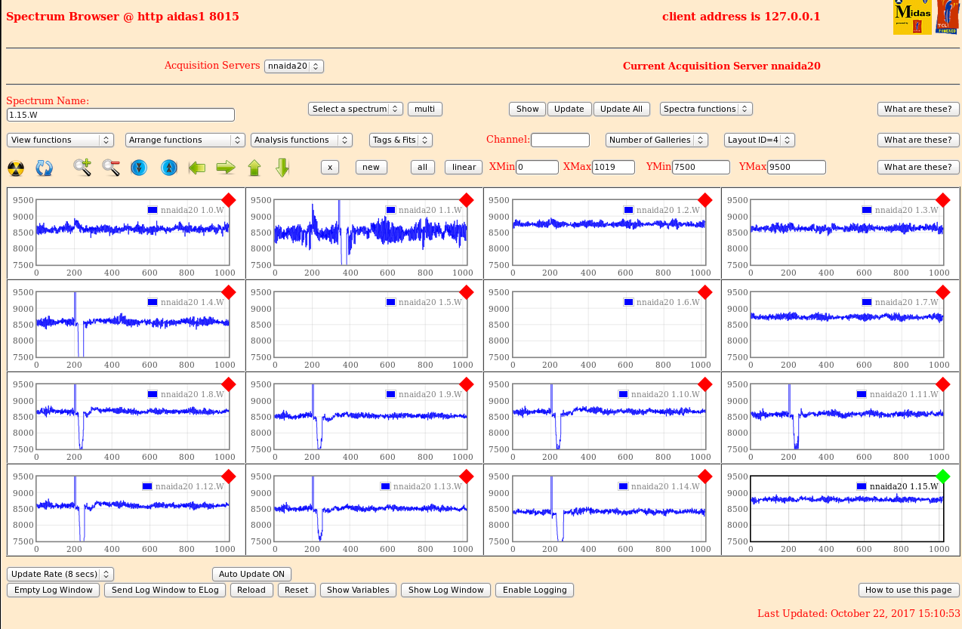The image size is (962, 629).
Task: Open the View functions menu
Action: [60, 140]
